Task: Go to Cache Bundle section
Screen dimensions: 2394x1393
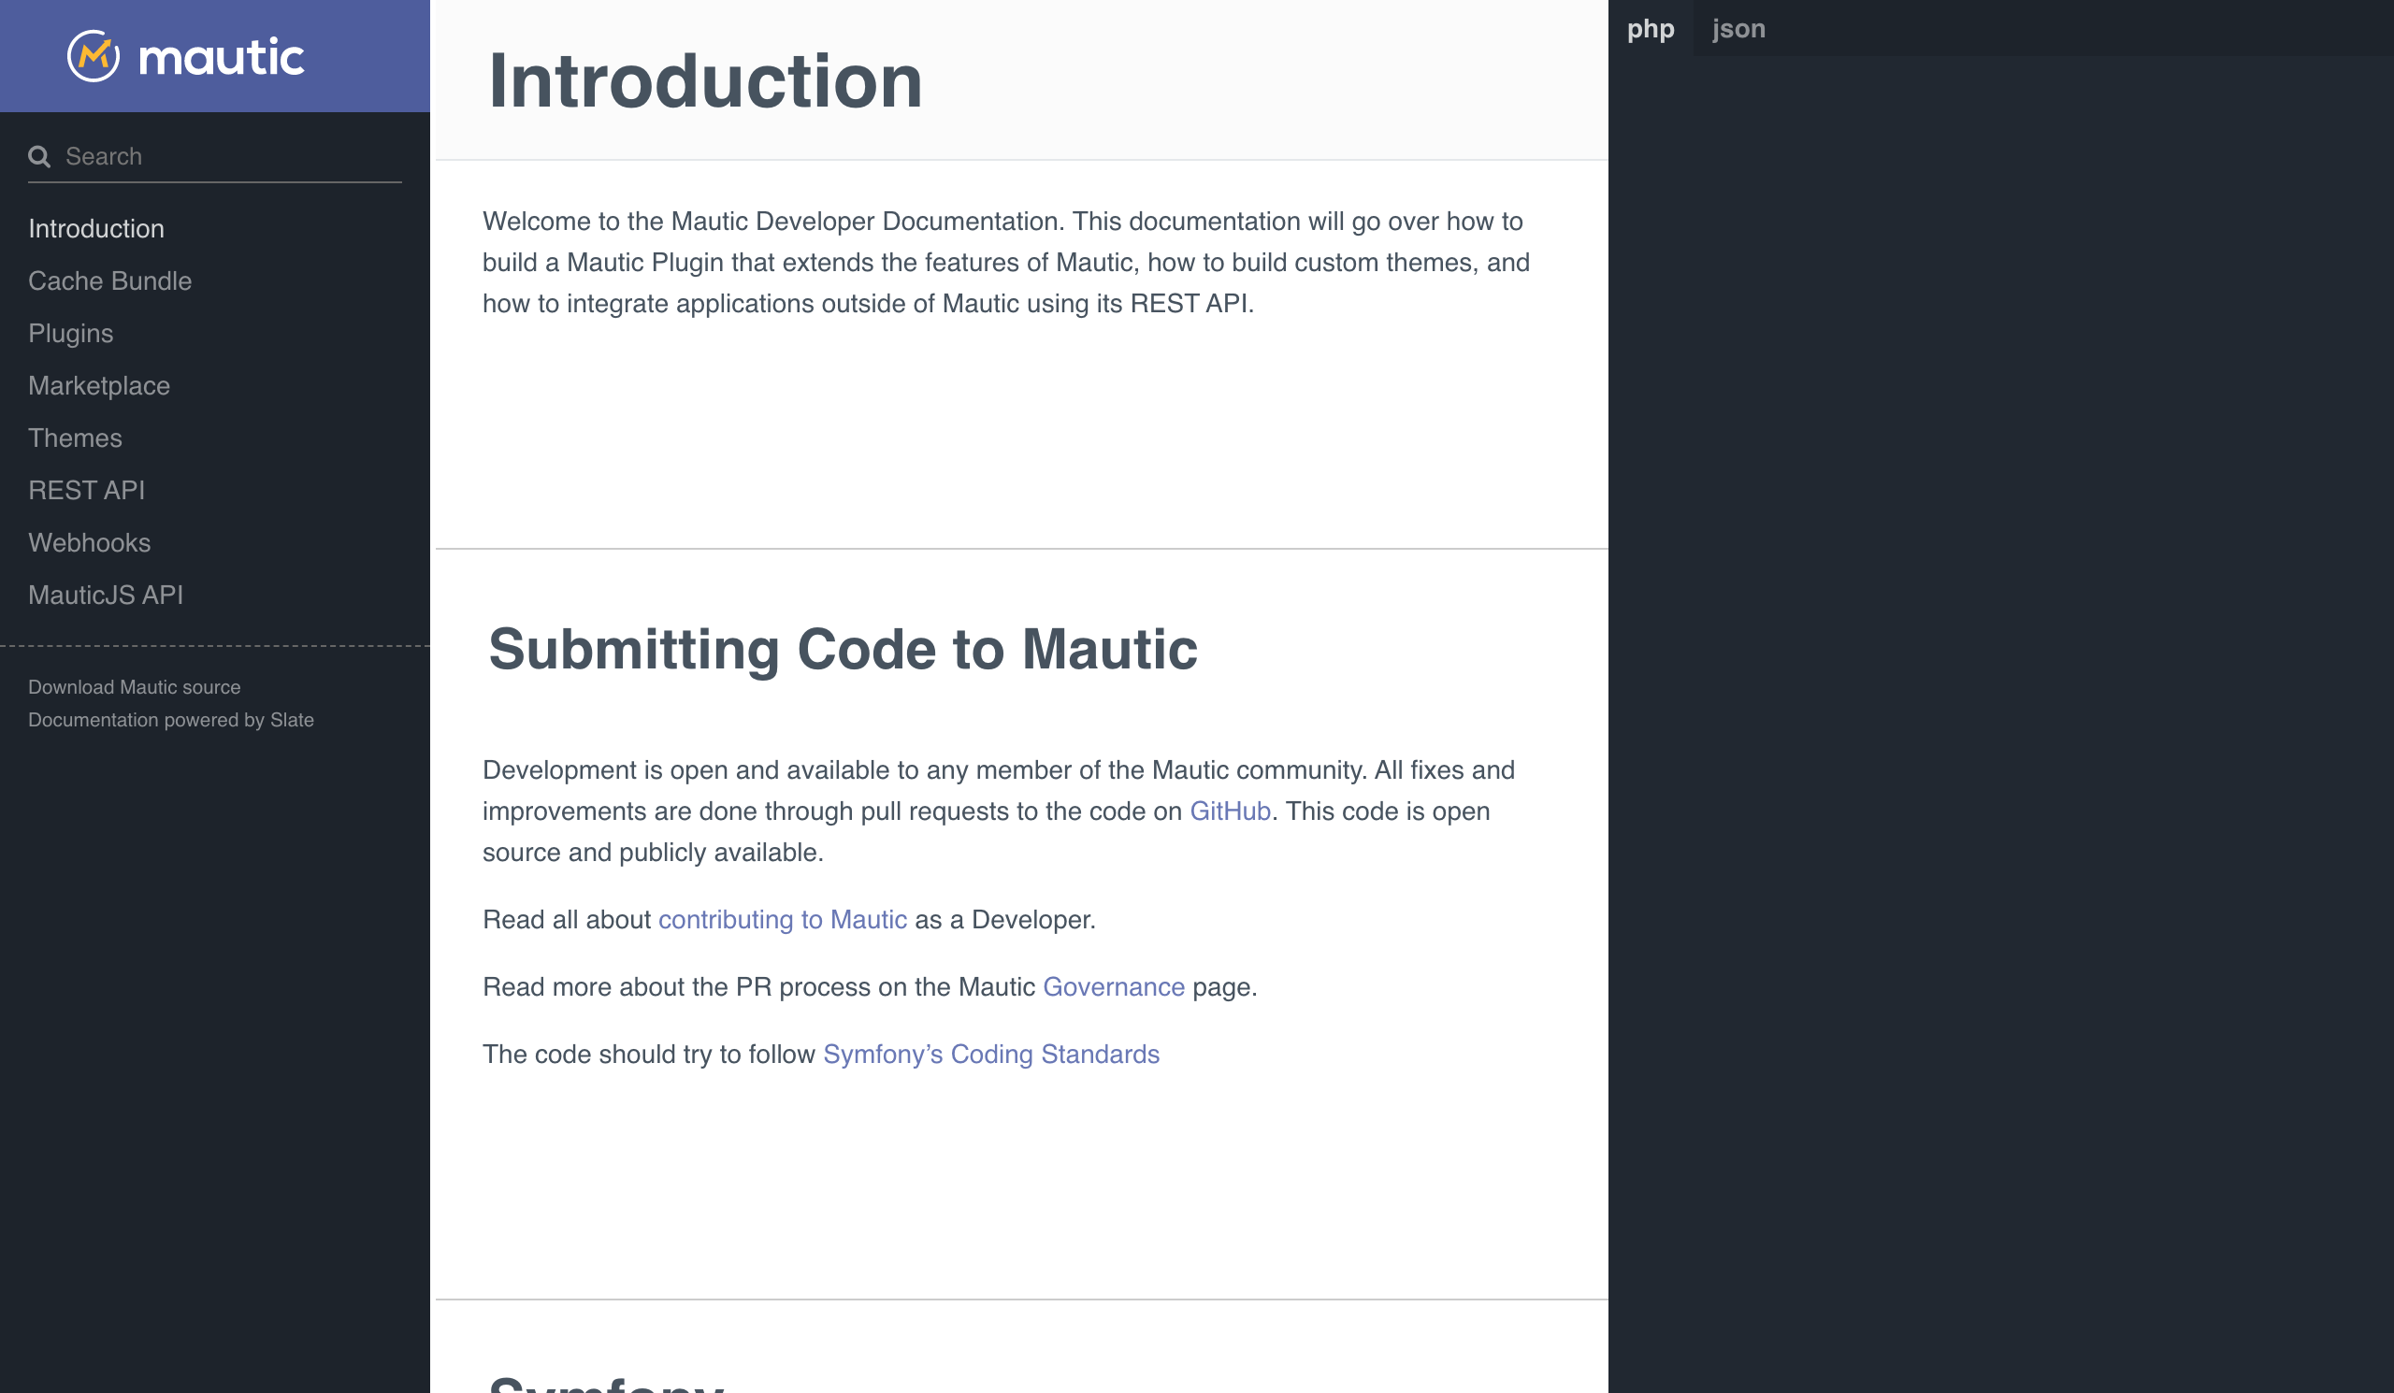Action: 110,281
